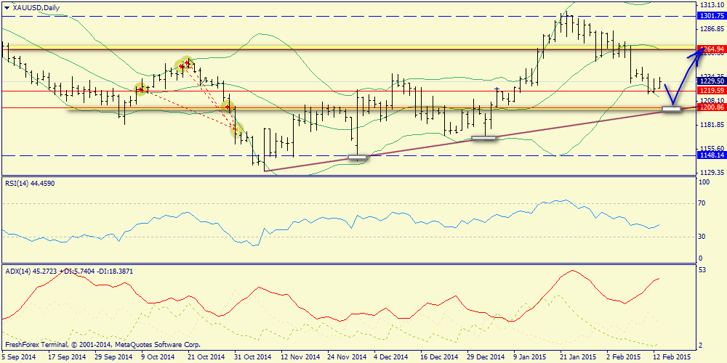The width and height of the screenshot is (727, 363).
Task: Click the 5 Sep 2014 date label
Action: (x=18, y=358)
